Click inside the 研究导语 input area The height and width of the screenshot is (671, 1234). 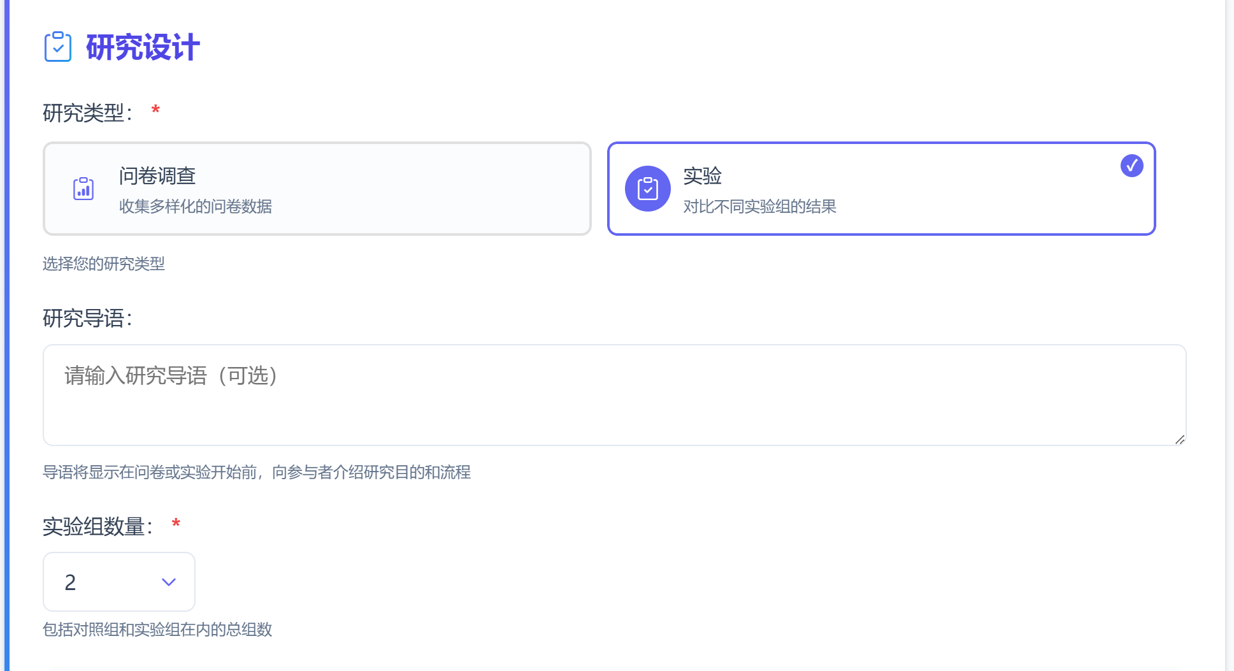coord(615,395)
